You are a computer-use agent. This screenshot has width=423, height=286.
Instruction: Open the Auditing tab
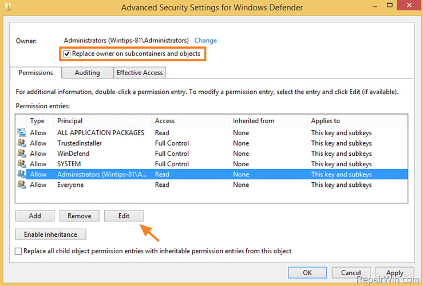pyautogui.click(x=87, y=73)
